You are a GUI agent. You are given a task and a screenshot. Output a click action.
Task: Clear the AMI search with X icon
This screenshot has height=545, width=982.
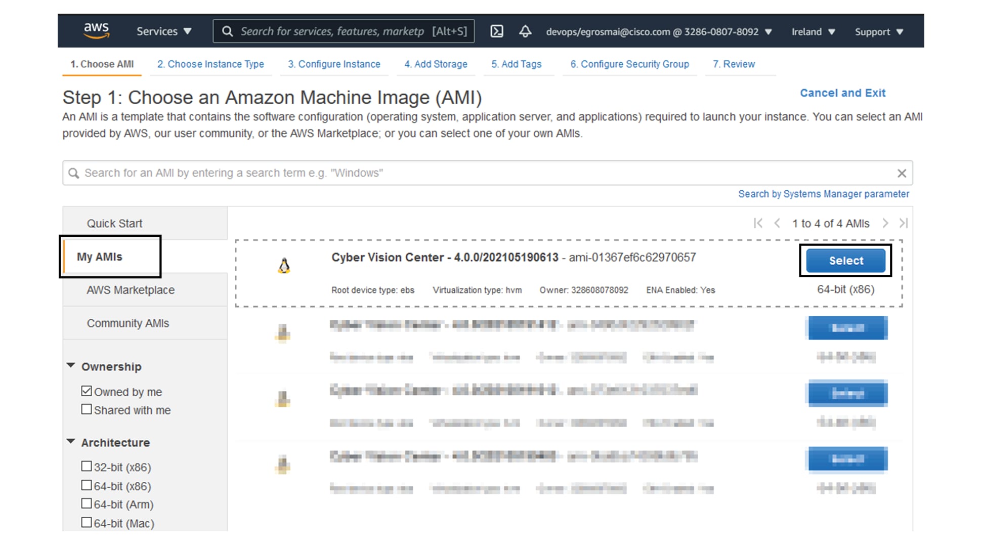tap(902, 173)
